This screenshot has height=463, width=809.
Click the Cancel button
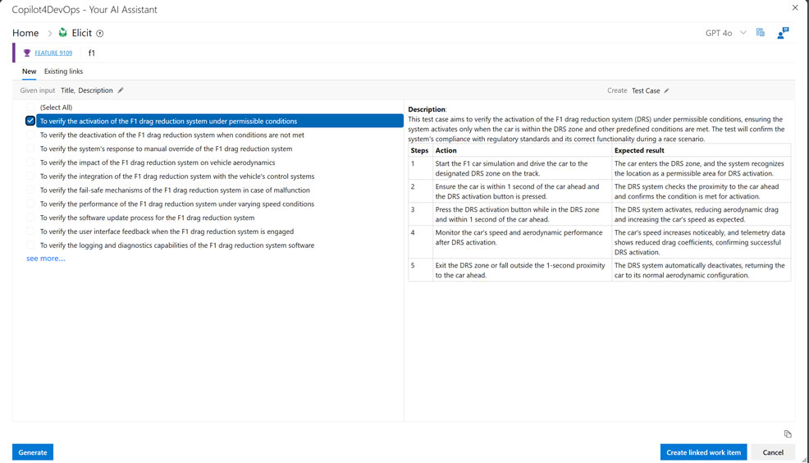(773, 452)
